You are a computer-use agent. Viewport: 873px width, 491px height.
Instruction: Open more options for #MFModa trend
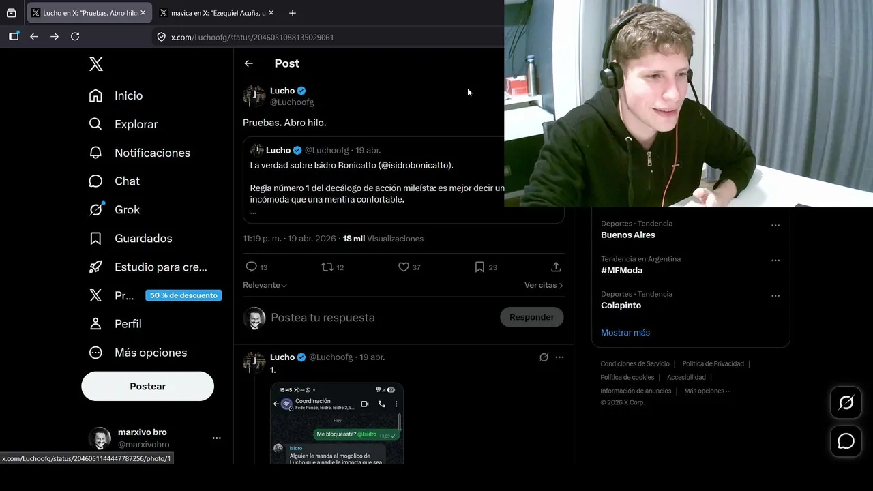775,261
